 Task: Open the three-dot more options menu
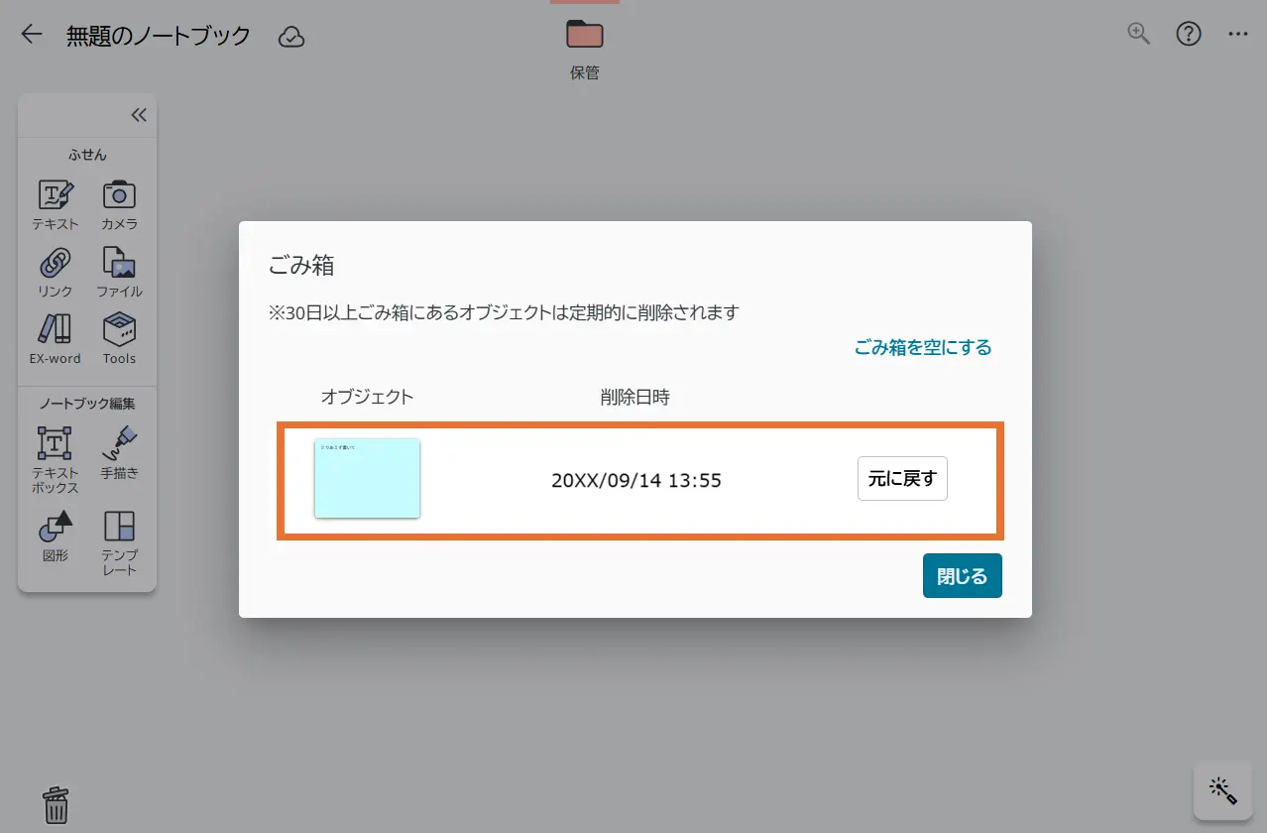pyautogui.click(x=1237, y=34)
